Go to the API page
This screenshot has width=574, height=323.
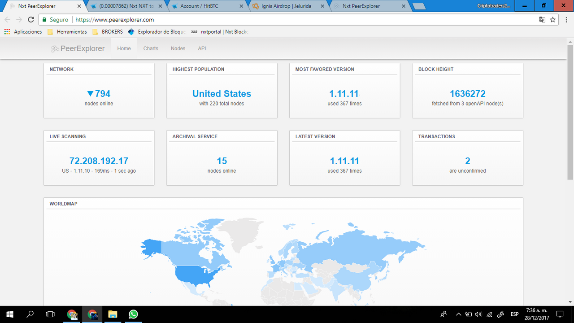(x=202, y=48)
